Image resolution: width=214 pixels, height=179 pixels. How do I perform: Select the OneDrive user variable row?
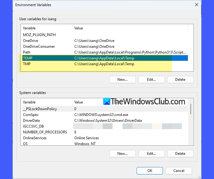(105, 41)
